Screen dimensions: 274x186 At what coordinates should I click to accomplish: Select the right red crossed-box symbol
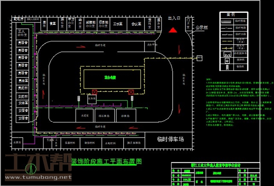click(131, 92)
